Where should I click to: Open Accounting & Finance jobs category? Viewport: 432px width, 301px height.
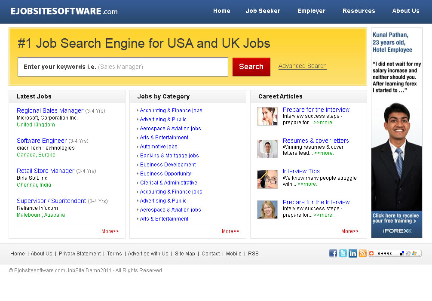coord(171,111)
